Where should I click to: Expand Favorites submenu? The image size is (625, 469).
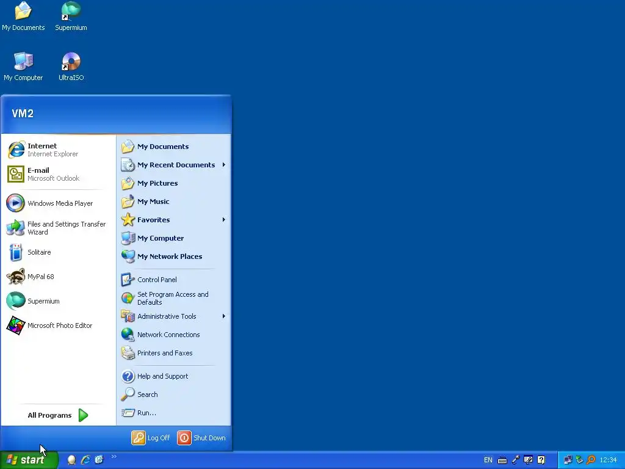pyautogui.click(x=174, y=220)
